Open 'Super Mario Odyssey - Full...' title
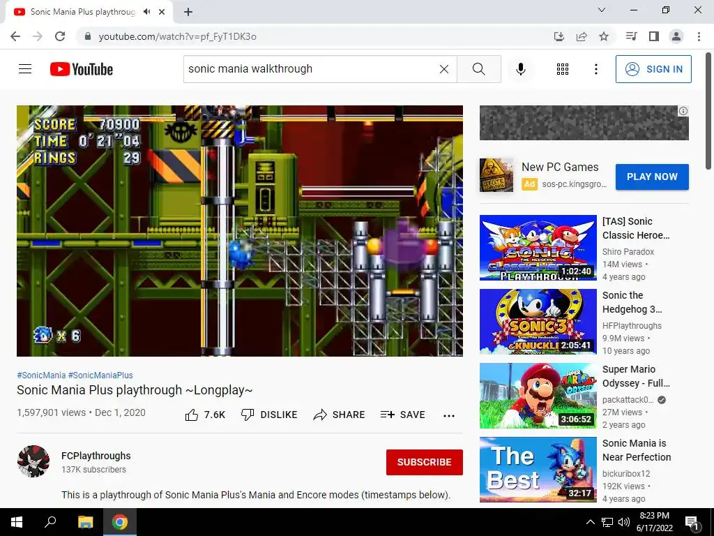The image size is (714, 536). tap(636, 376)
